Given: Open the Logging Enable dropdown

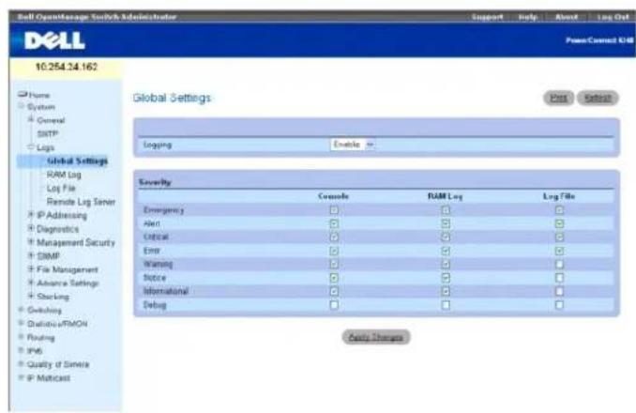Looking at the screenshot, I should tap(353, 145).
